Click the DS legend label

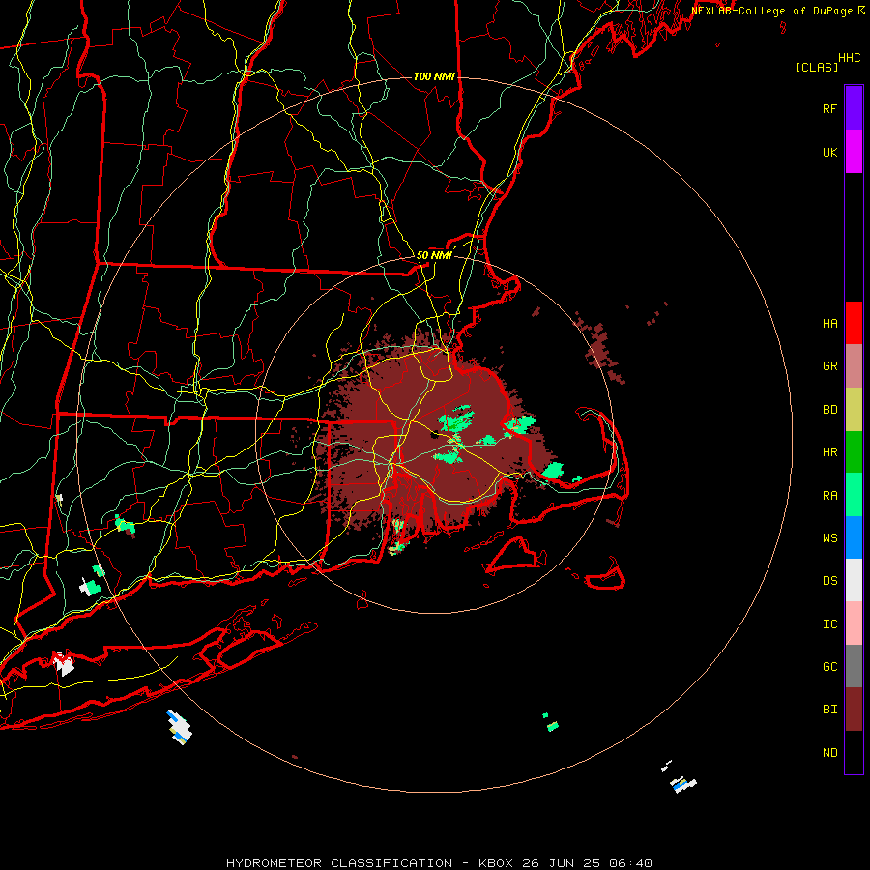830,580
